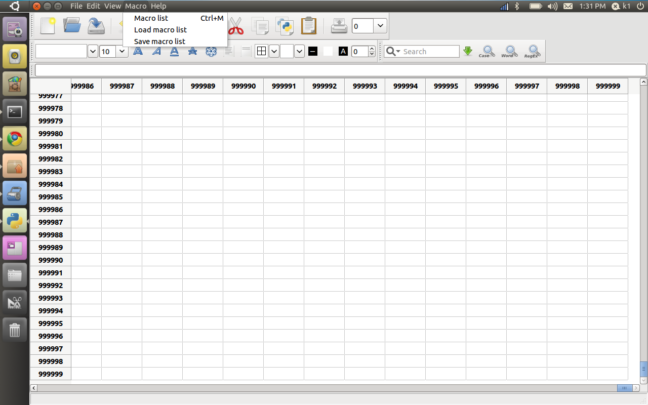648x405 pixels.
Task: Click the clipboard Paste icon
Action: pyautogui.click(x=308, y=26)
